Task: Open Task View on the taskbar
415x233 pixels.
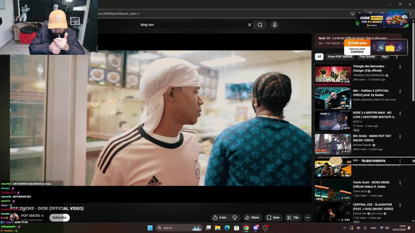Action: pyautogui.click(x=208, y=228)
